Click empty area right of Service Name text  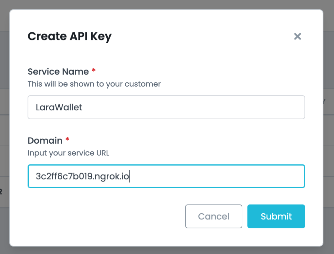pyautogui.click(x=196, y=107)
